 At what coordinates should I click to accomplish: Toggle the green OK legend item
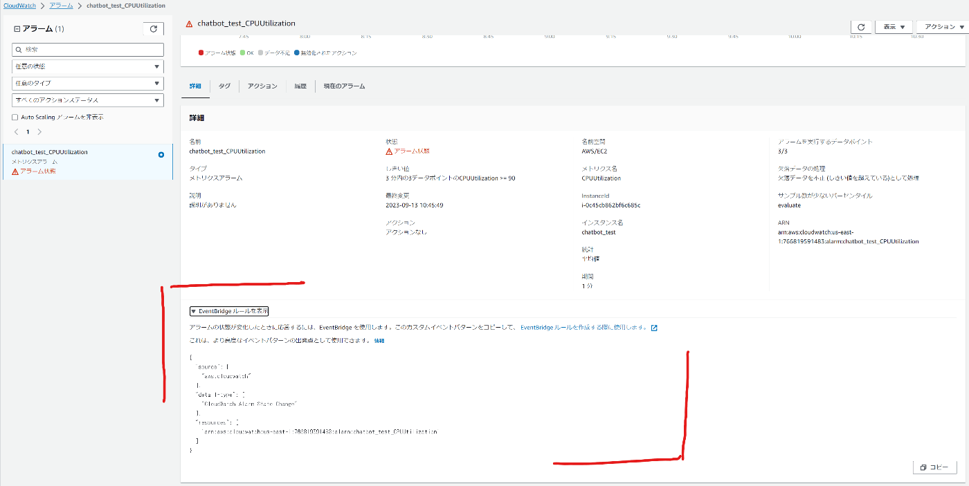tap(247, 53)
